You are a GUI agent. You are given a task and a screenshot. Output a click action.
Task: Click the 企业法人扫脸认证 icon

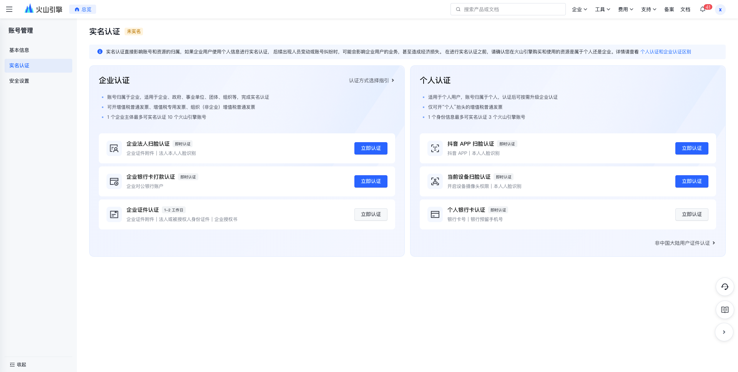[114, 148]
